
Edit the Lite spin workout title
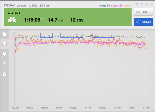tap(14, 12)
